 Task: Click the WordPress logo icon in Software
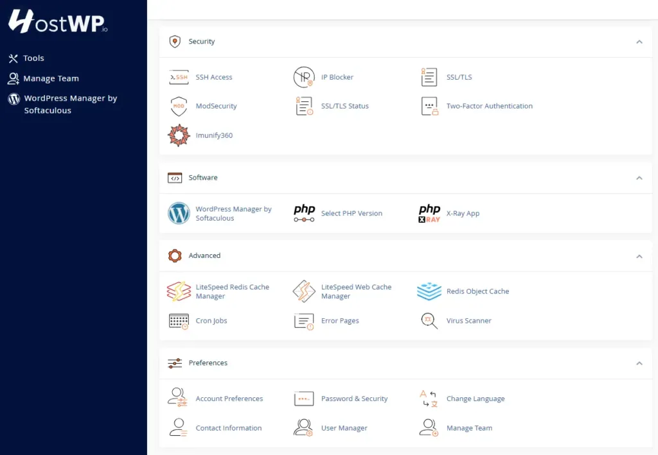click(x=179, y=213)
